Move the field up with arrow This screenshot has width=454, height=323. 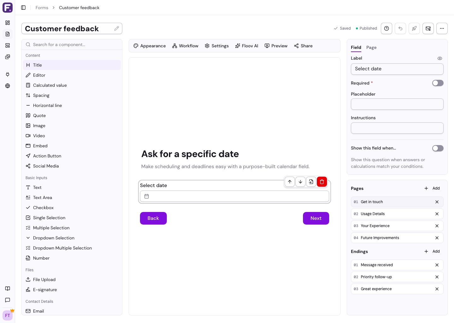pyautogui.click(x=290, y=182)
